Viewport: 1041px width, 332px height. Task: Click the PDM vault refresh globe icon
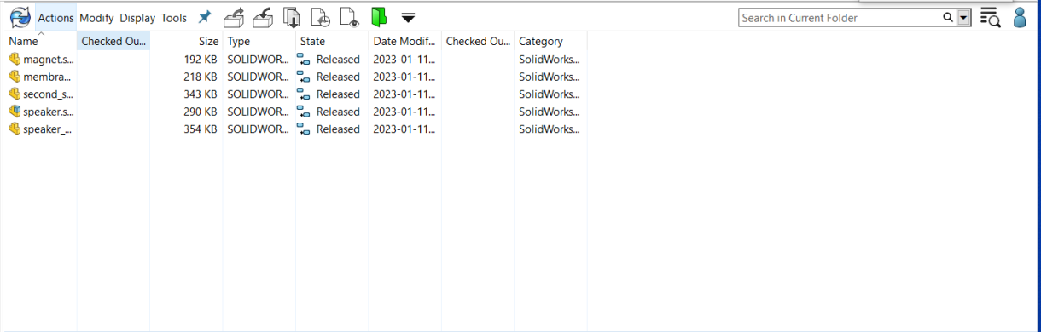point(20,17)
